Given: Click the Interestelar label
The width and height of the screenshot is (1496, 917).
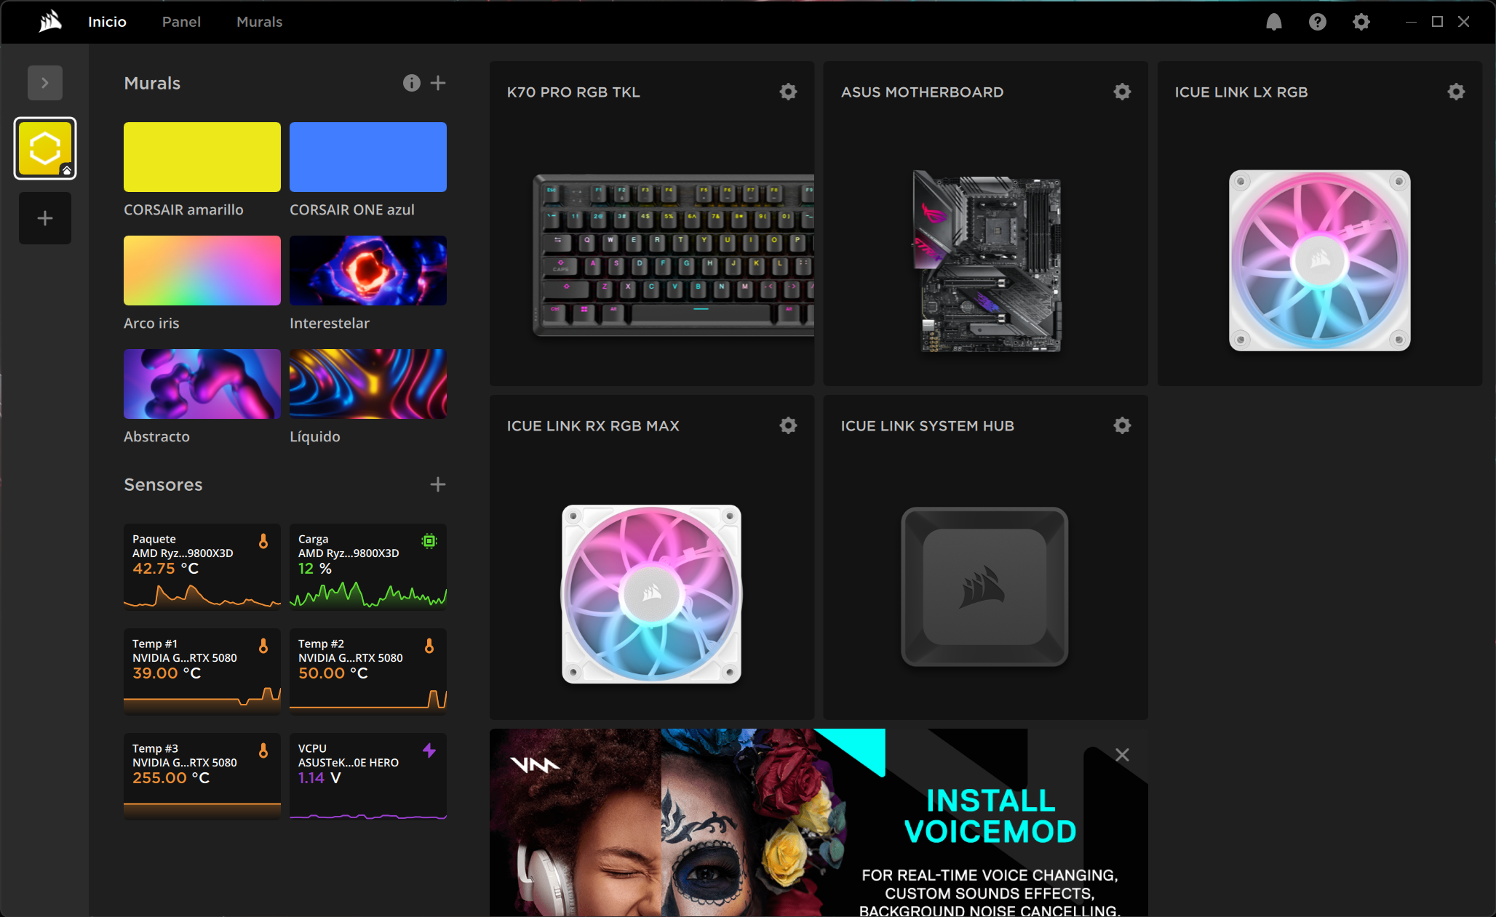Looking at the screenshot, I should [330, 323].
